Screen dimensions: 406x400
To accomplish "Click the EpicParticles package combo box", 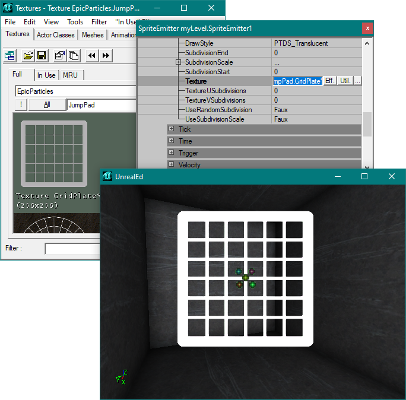I will point(75,91).
